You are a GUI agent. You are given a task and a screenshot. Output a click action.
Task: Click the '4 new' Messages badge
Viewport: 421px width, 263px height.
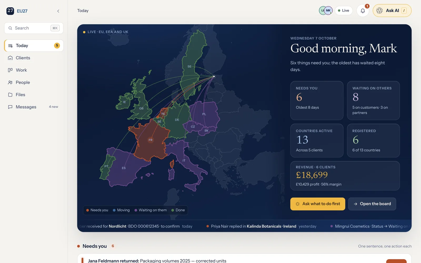[53, 107]
